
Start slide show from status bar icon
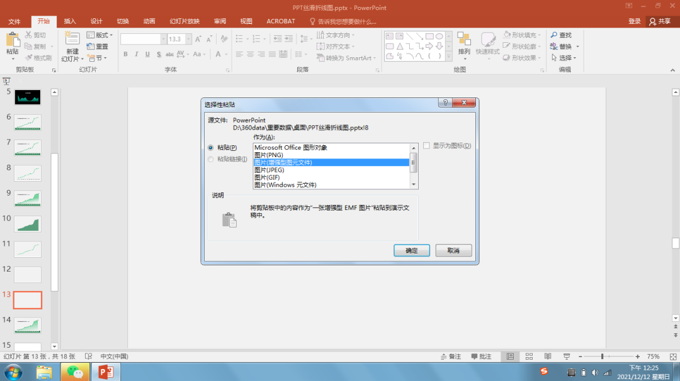(x=567, y=356)
